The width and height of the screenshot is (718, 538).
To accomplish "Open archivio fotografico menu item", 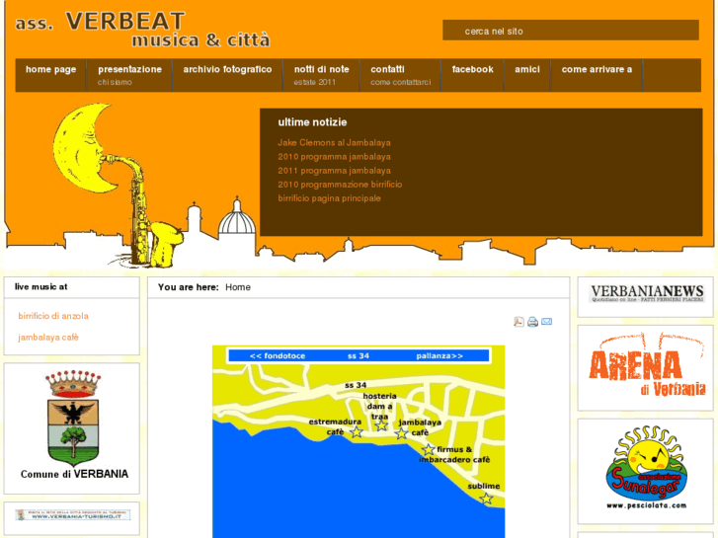I will (227, 75).
